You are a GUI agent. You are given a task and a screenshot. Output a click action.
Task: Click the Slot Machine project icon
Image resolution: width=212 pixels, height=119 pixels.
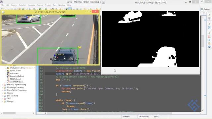(5, 96)
